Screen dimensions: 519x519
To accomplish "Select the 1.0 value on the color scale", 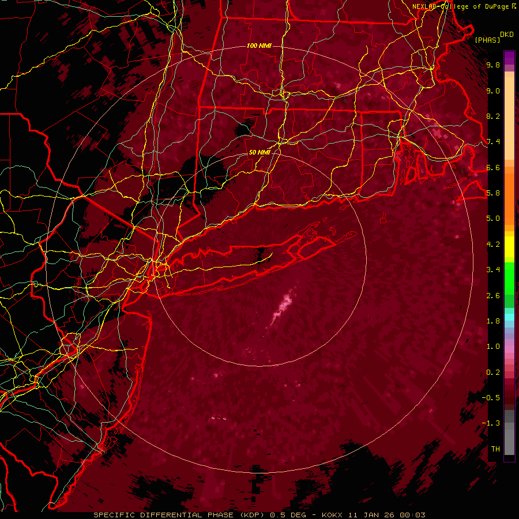I will coord(493,347).
